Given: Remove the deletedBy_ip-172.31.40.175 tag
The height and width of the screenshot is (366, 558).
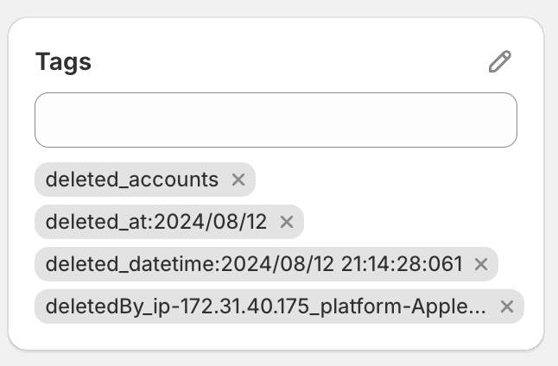Looking at the screenshot, I should coord(507,306).
